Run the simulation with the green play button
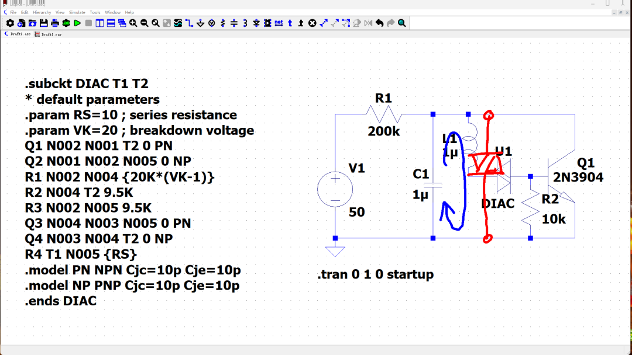632x355 pixels. point(77,23)
